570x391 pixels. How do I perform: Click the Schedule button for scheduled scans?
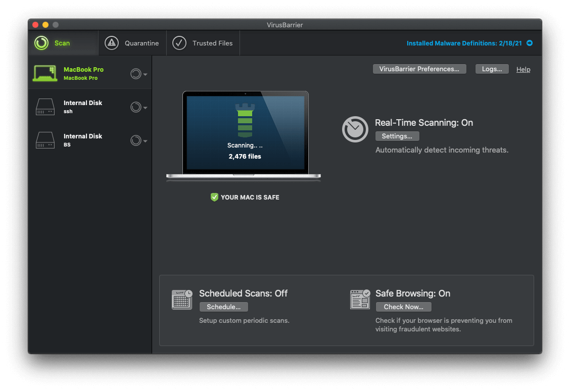coord(223,307)
